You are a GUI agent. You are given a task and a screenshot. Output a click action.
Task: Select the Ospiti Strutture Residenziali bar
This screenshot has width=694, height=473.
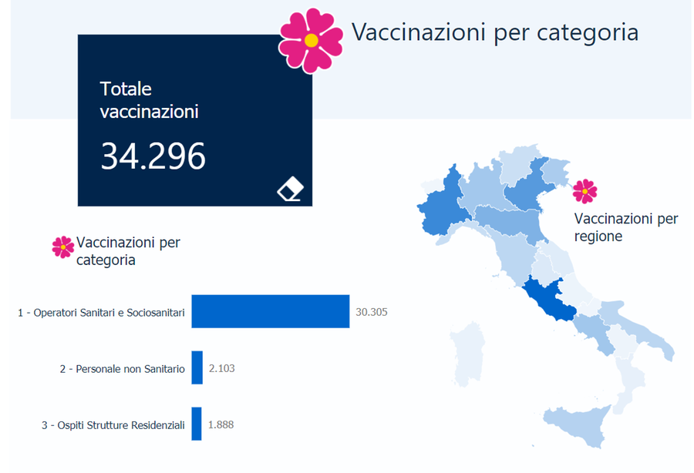[196, 424]
